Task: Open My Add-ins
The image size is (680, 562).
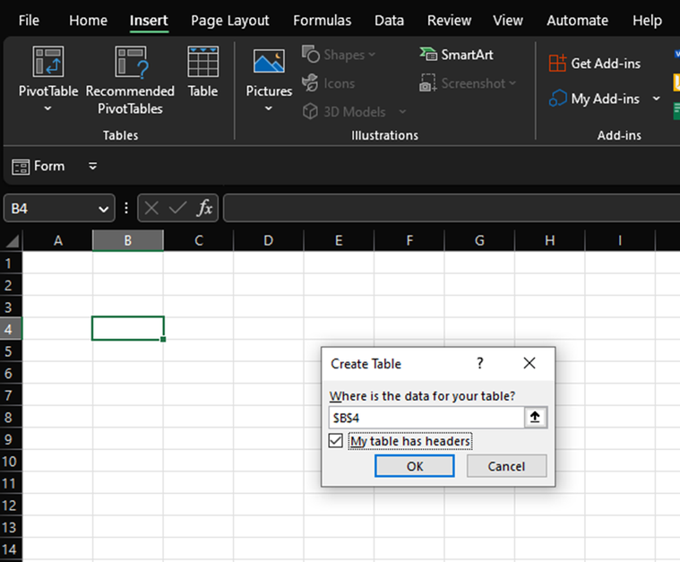Action: click(595, 99)
